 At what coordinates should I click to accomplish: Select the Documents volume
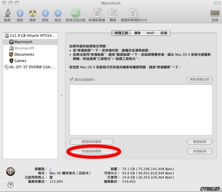(x=30, y=54)
